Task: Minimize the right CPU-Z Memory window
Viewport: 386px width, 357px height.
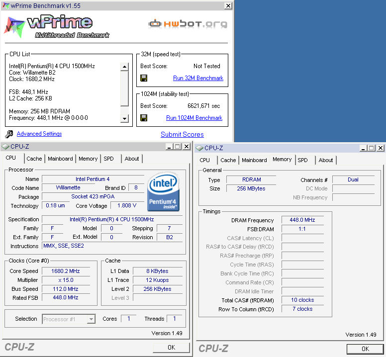Action: (363, 148)
